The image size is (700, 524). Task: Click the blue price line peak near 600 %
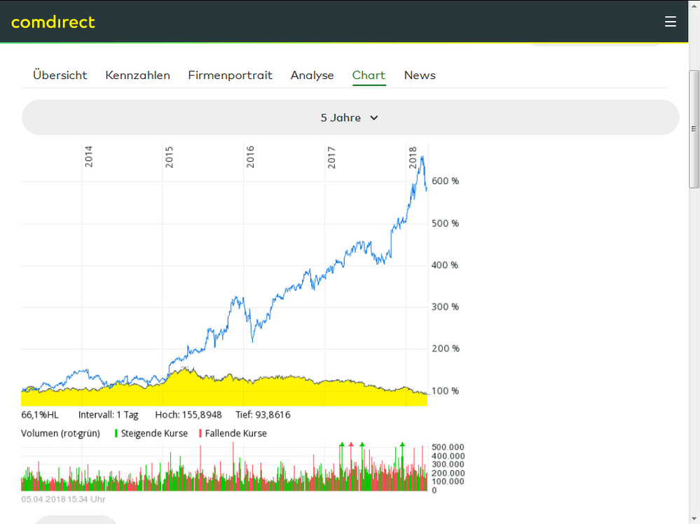422,158
